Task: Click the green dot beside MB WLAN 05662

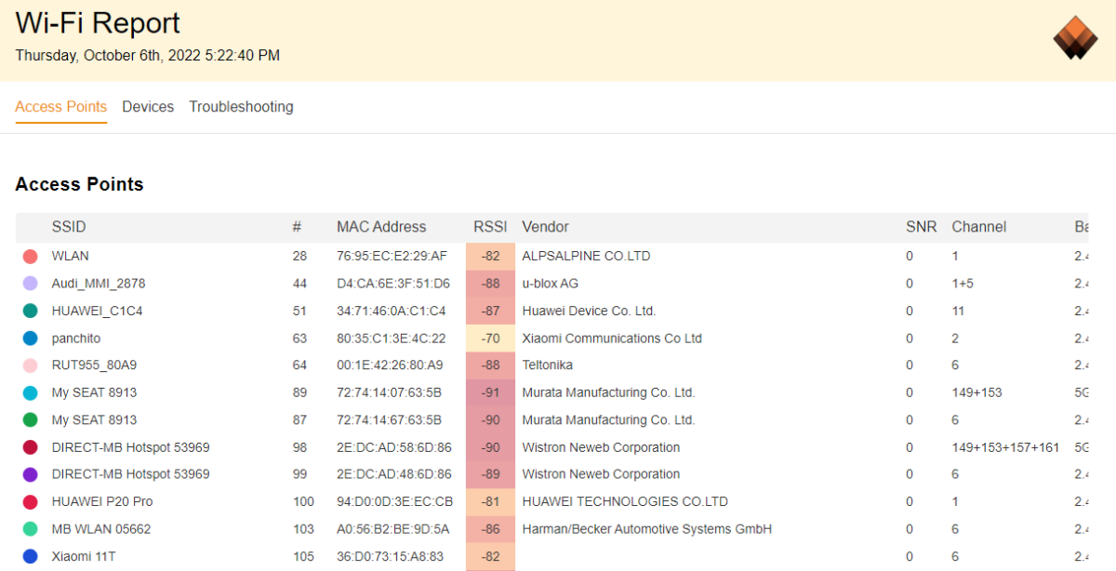Action: click(29, 529)
